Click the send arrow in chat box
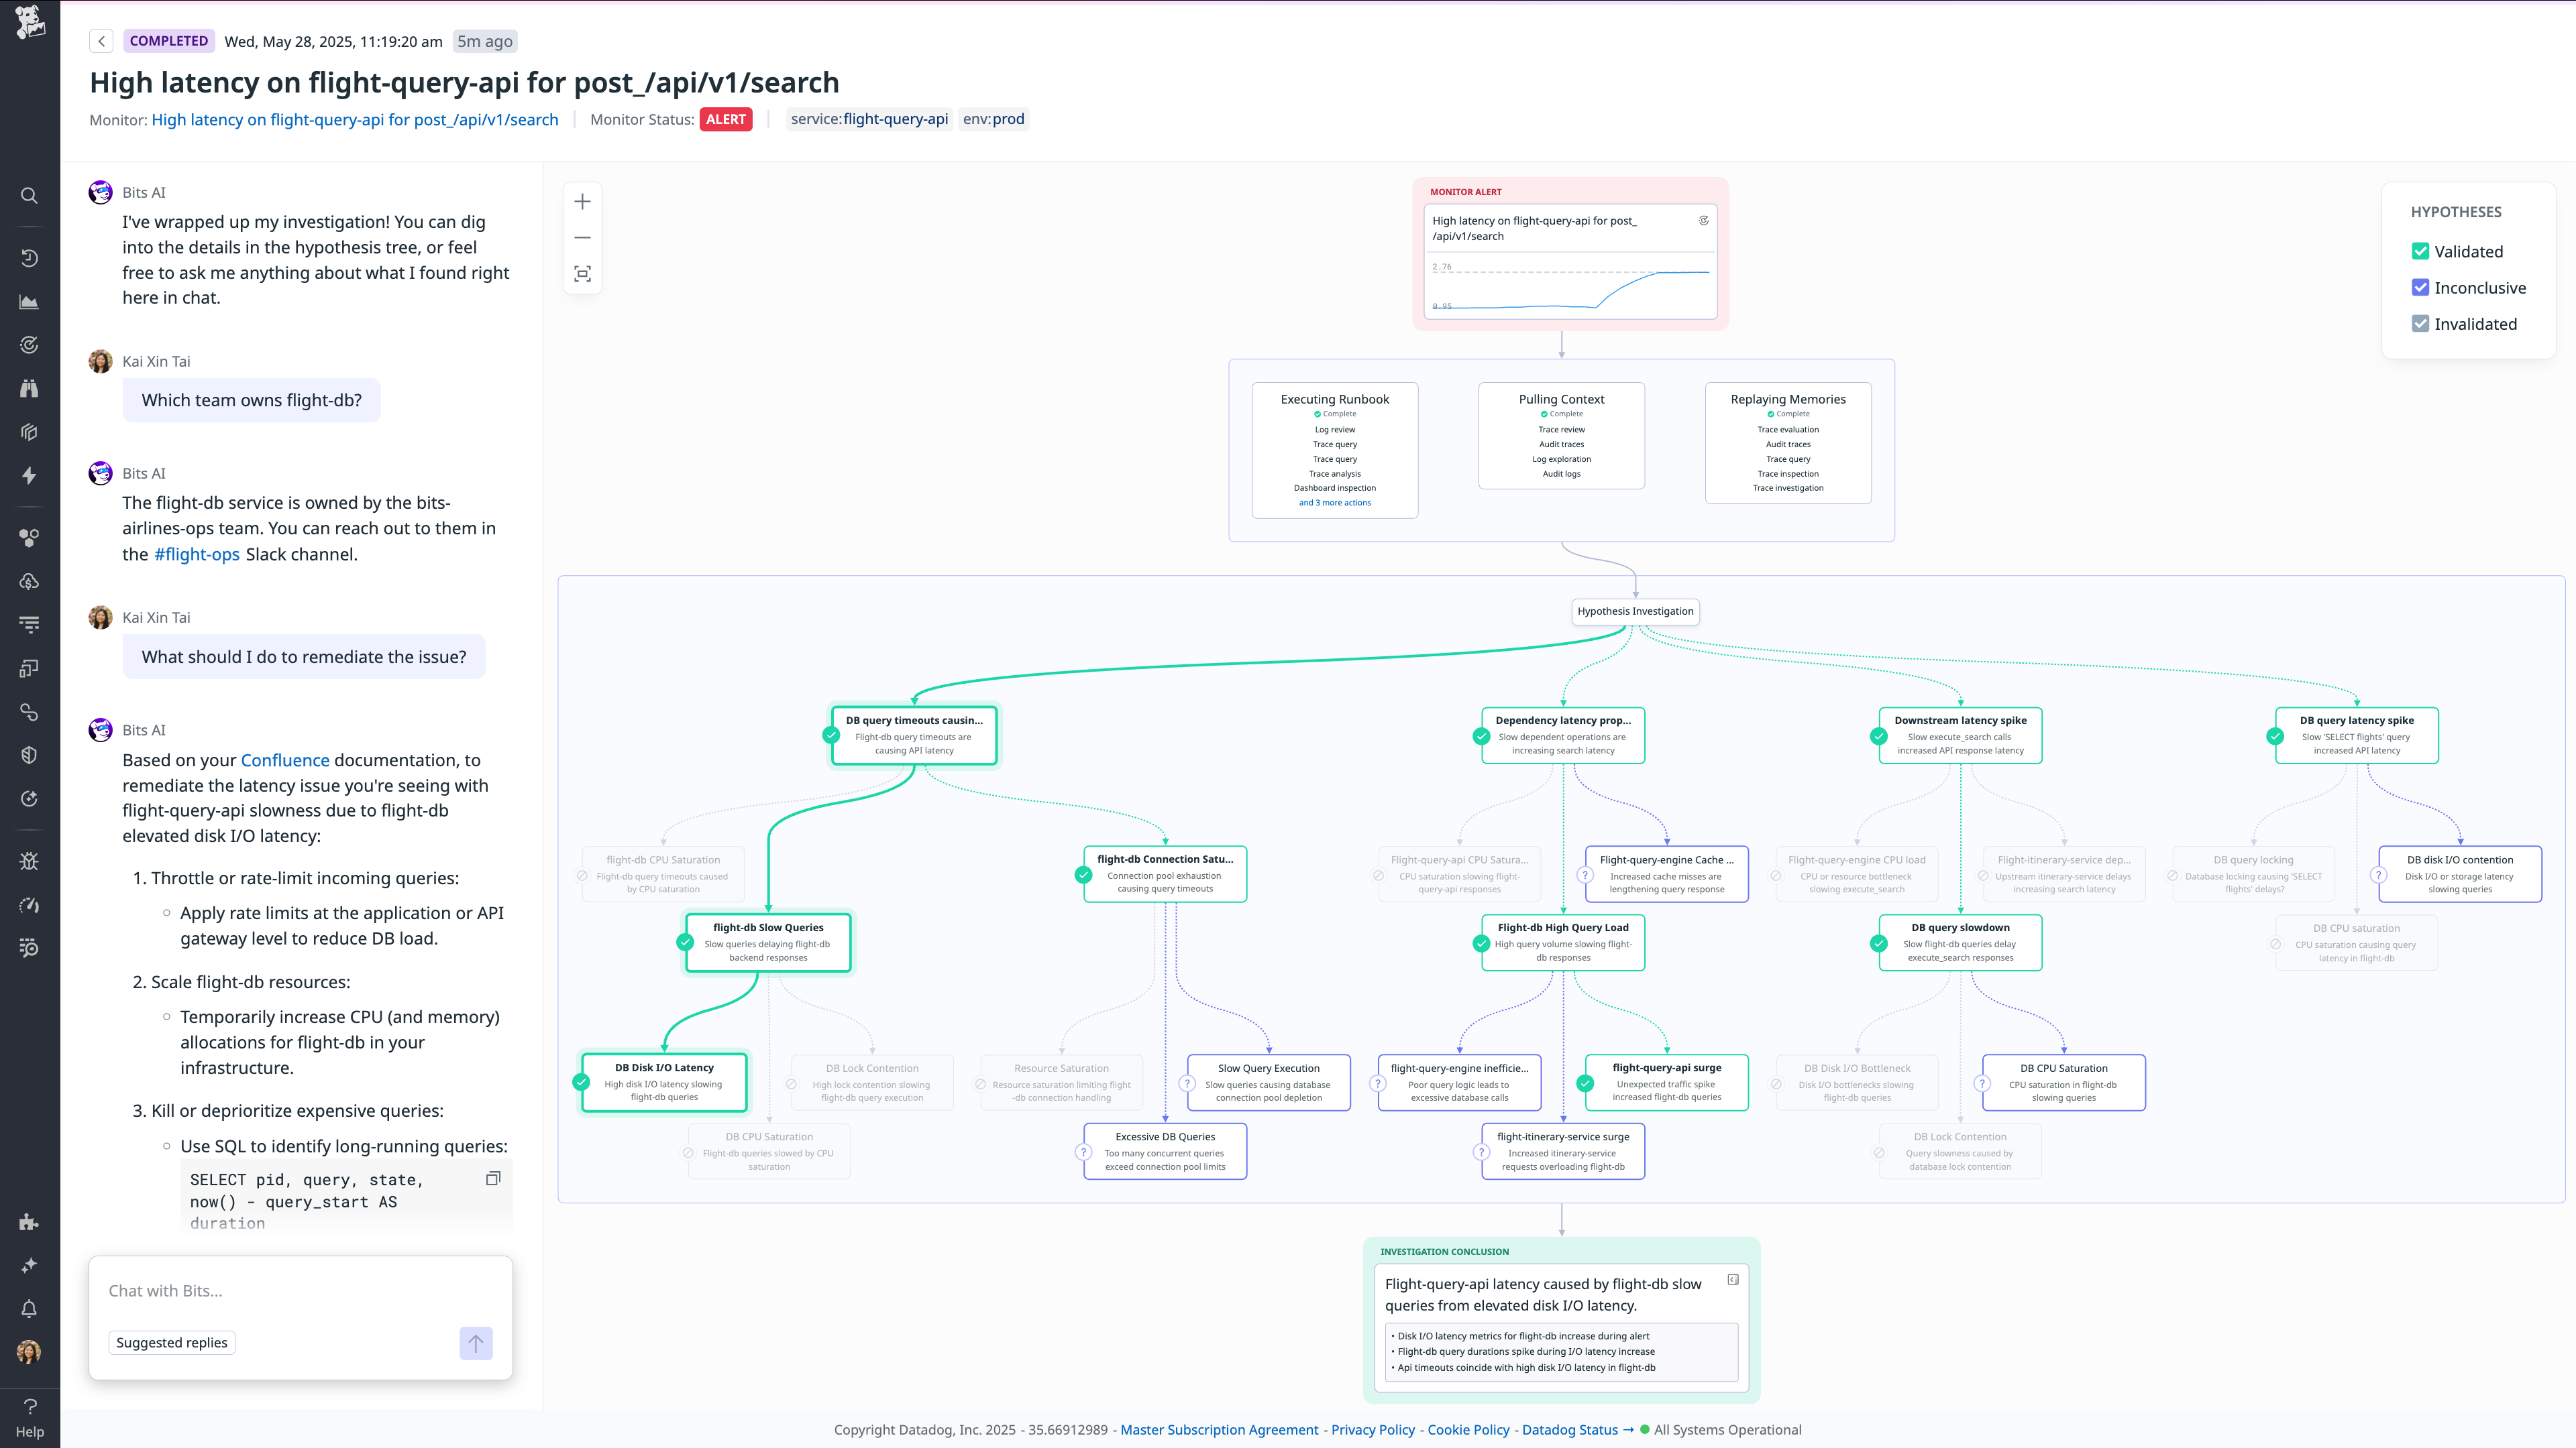The height and width of the screenshot is (1448, 2576). 476,1343
